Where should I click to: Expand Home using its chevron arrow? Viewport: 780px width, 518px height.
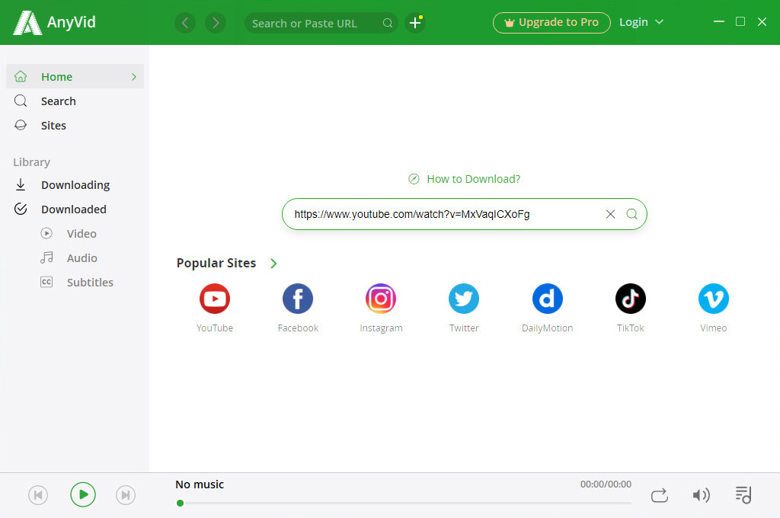(x=134, y=77)
